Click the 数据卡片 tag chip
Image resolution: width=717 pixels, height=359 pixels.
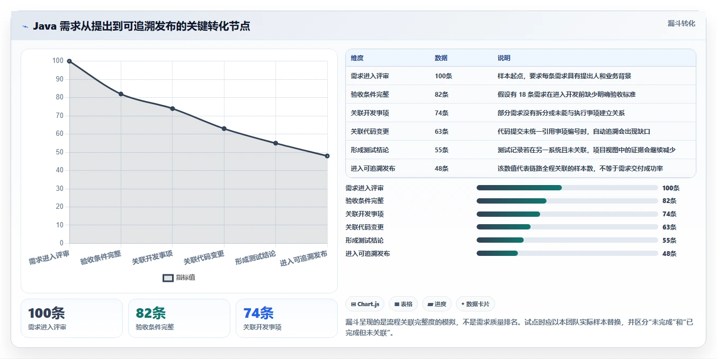pyautogui.click(x=475, y=304)
